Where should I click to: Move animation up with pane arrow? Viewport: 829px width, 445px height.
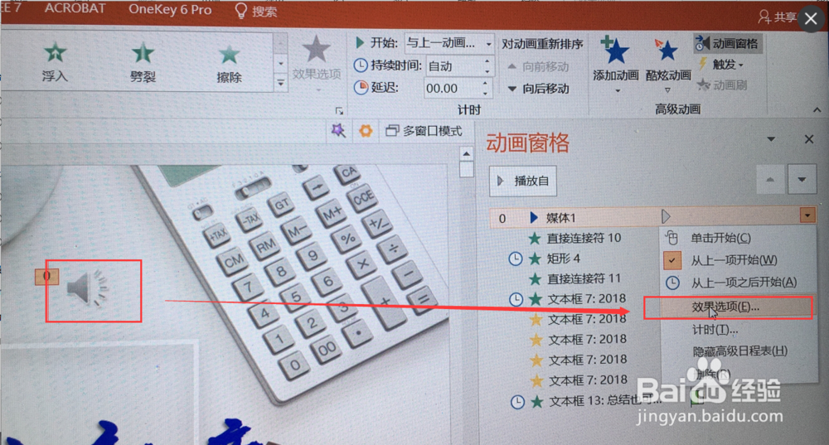770,180
